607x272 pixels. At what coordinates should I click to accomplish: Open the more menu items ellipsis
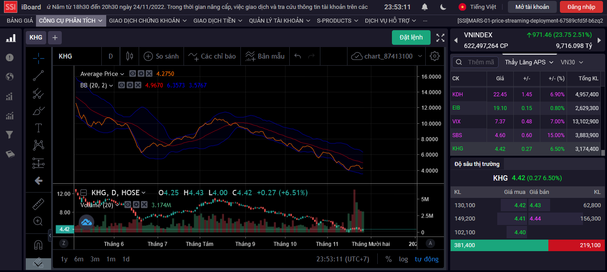[425, 20]
